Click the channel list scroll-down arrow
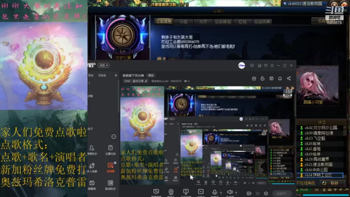 (345, 176)
